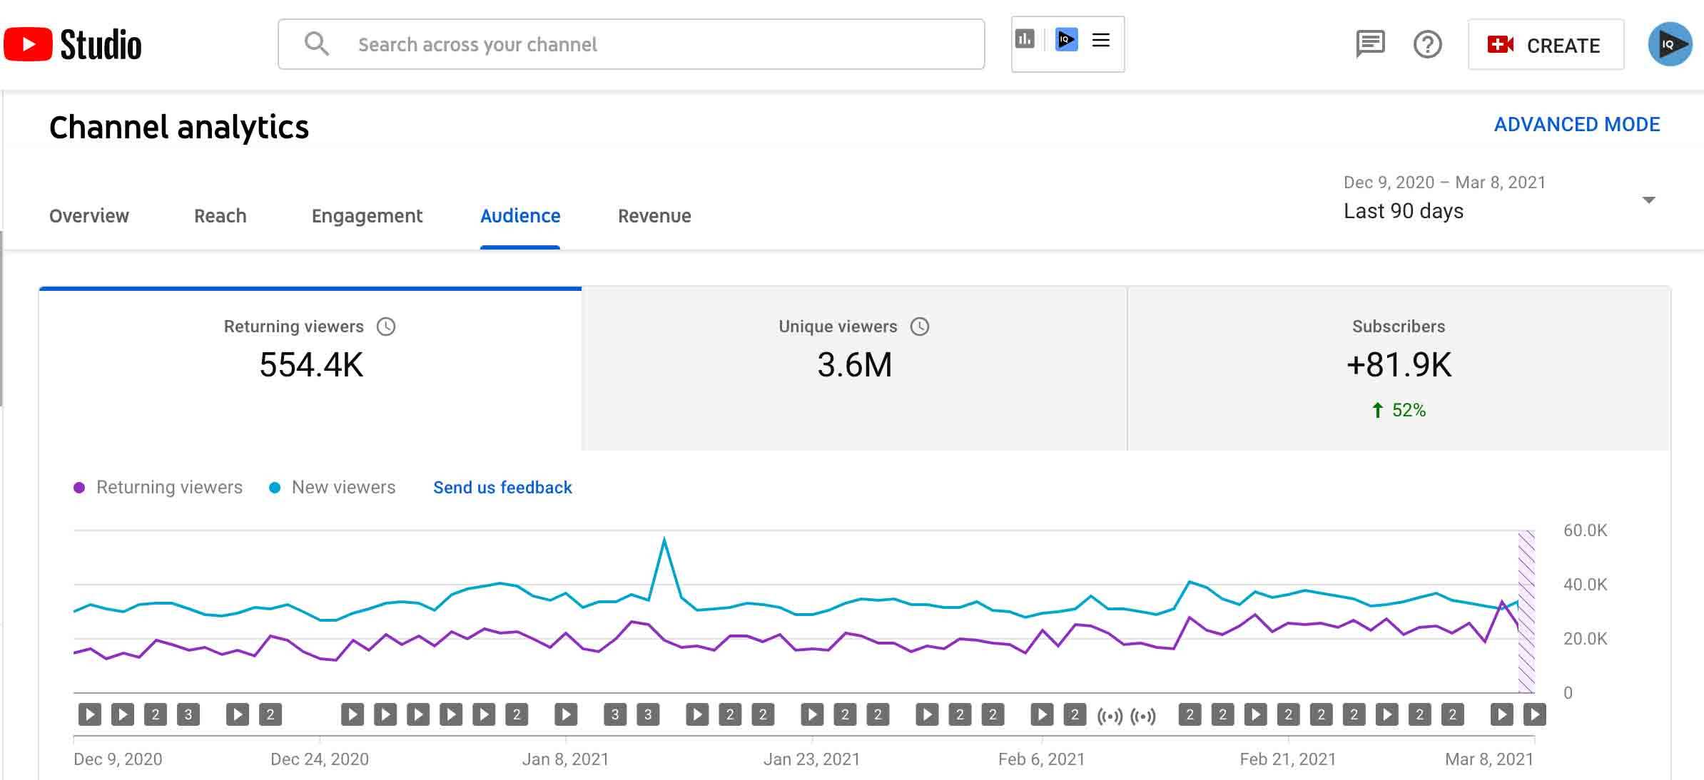Click the bar chart extension icon
Screen dimensions: 1704x780
click(x=1025, y=39)
